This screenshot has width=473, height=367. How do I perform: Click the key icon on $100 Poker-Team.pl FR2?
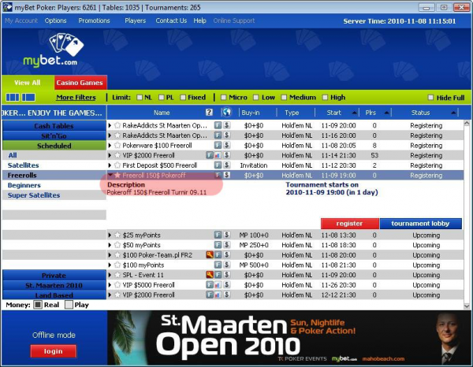click(x=210, y=255)
